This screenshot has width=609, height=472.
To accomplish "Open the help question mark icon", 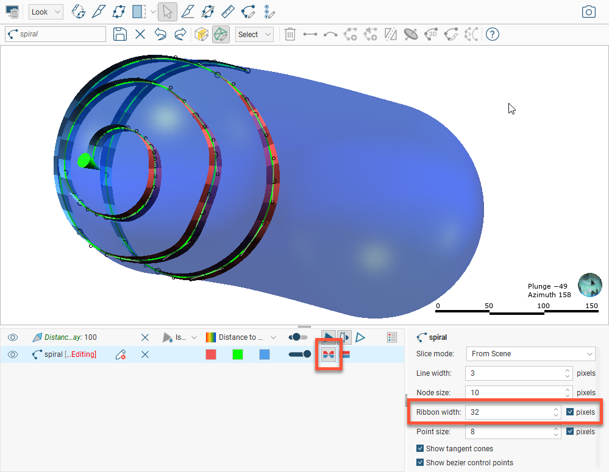I will 493,35.
